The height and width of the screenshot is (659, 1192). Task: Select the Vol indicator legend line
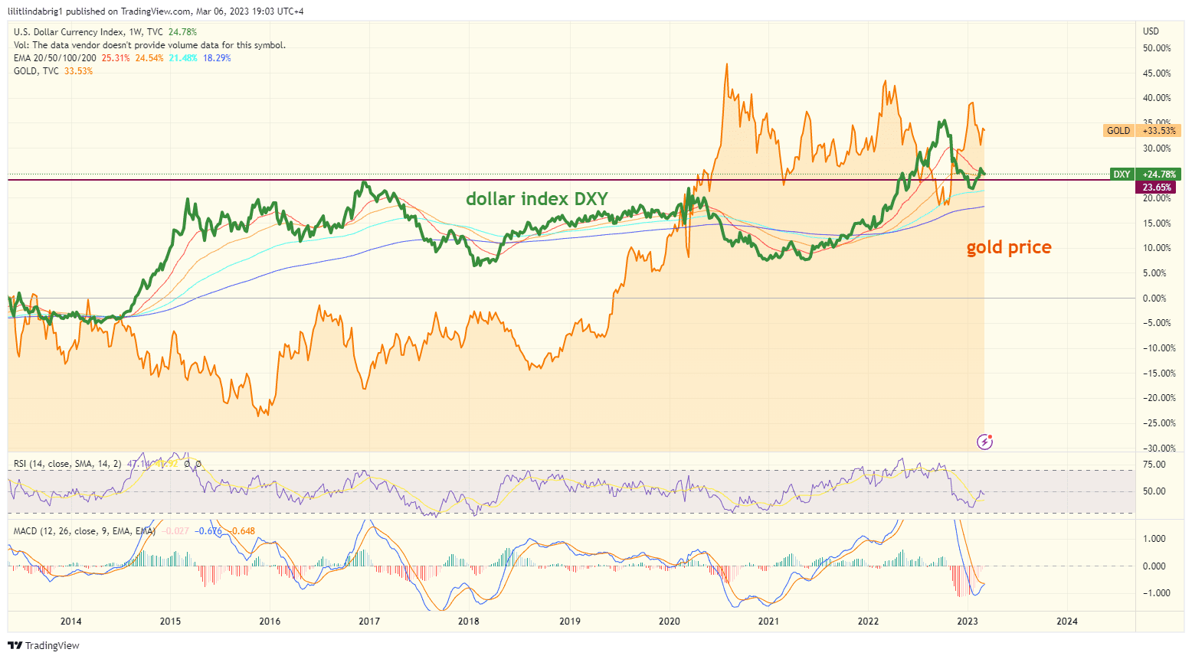149,45
